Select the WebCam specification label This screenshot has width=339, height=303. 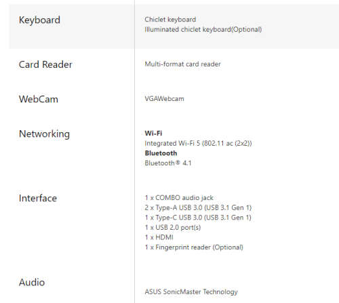click(x=39, y=99)
